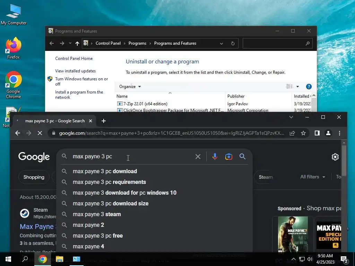Click the Control Panel search box
355x266 pixels.
pos(277,43)
